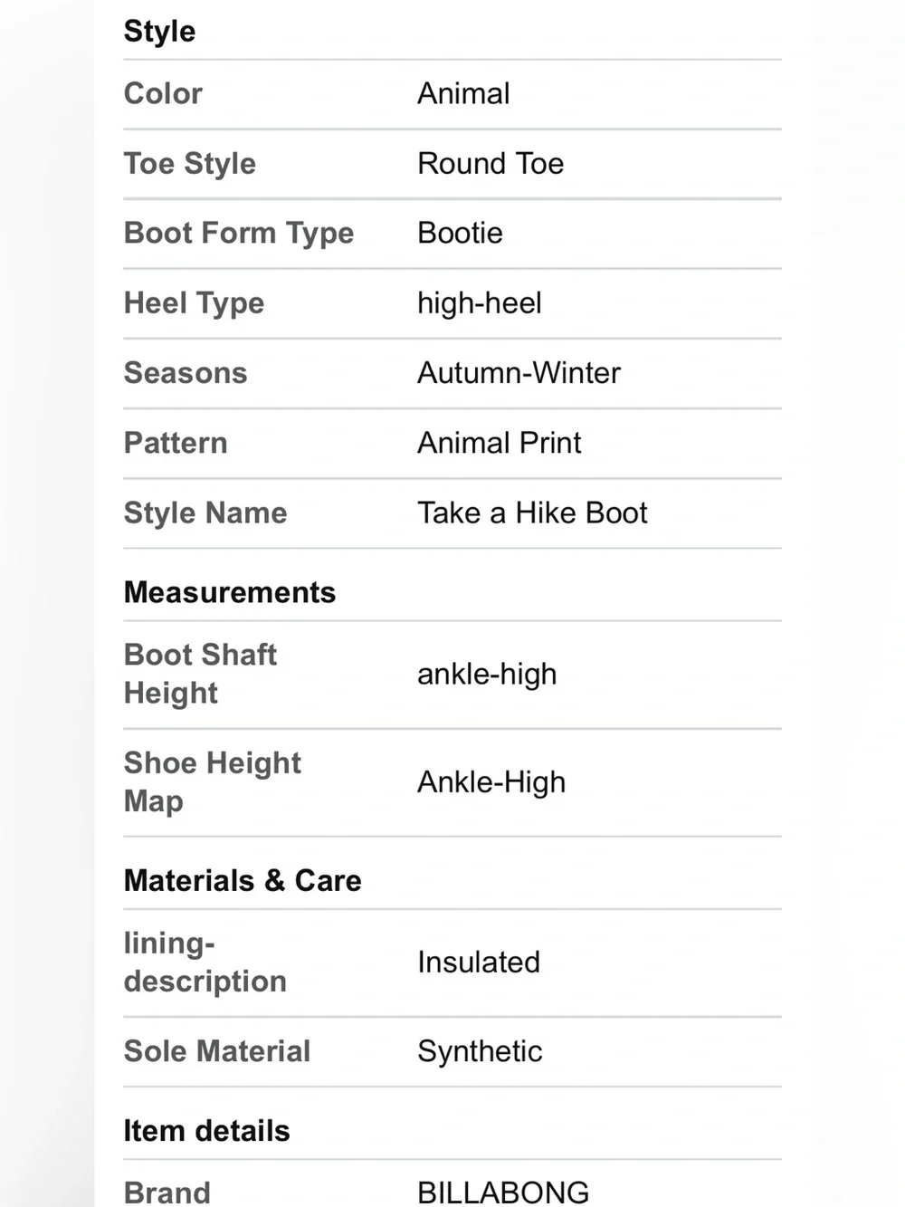
Task: Select the Boot Shaft Height label
Action: (x=200, y=674)
